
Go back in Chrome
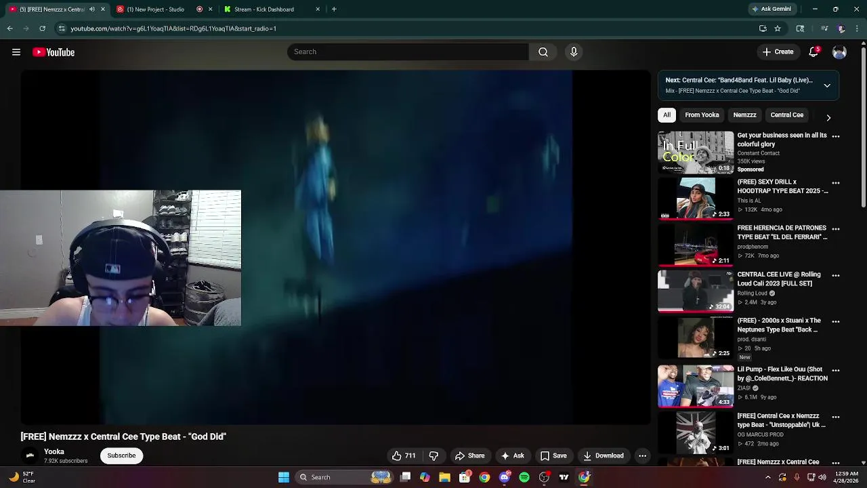click(9, 28)
